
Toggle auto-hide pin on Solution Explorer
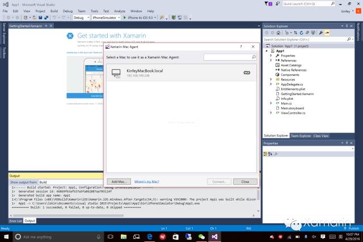click(x=347, y=26)
